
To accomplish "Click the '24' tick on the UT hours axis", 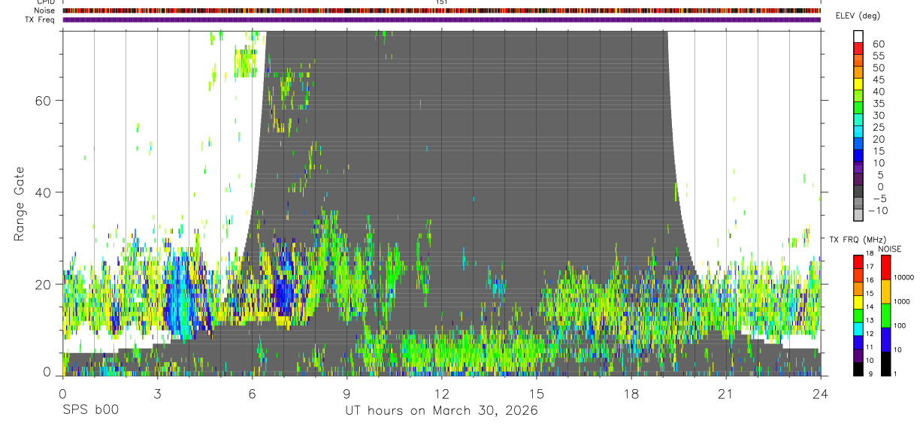I will coord(821,394).
